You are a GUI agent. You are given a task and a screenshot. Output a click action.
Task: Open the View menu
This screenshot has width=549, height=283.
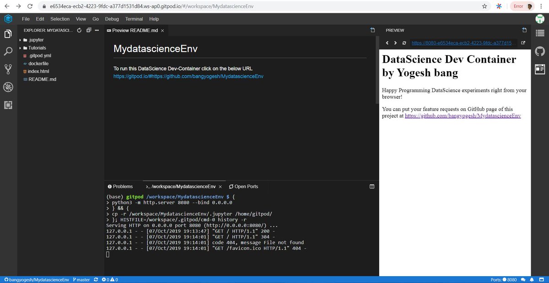pyautogui.click(x=81, y=19)
